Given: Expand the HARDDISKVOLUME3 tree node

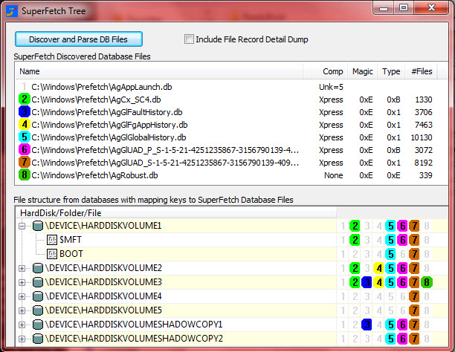Looking at the screenshot, I should pyautogui.click(x=22, y=282).
